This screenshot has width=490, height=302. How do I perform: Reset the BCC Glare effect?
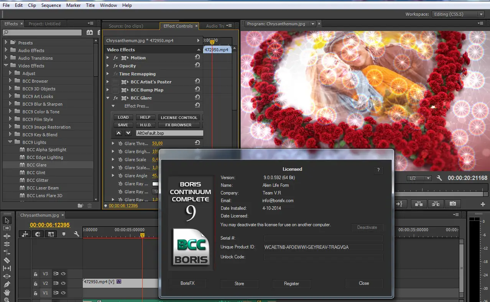click(x=197, y=98)
